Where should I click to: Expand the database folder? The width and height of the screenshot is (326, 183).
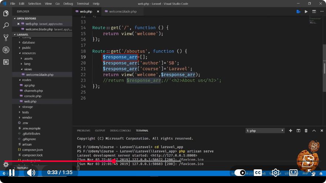click(x=29, y=42)
